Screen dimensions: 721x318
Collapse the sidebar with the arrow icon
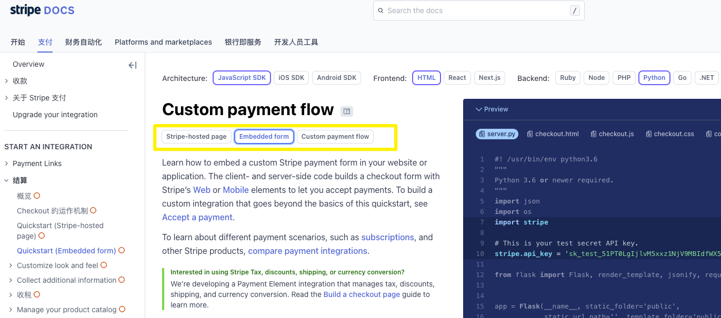click(133, 65)
